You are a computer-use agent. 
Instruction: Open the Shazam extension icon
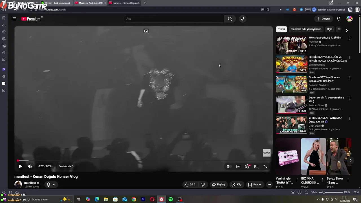pos(301,10)
